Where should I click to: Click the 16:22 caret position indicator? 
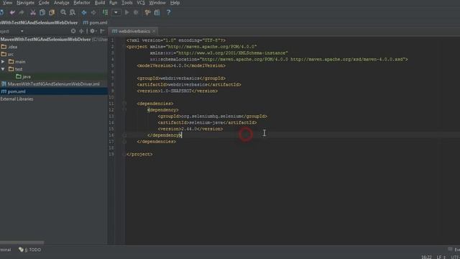click(426, 257)
